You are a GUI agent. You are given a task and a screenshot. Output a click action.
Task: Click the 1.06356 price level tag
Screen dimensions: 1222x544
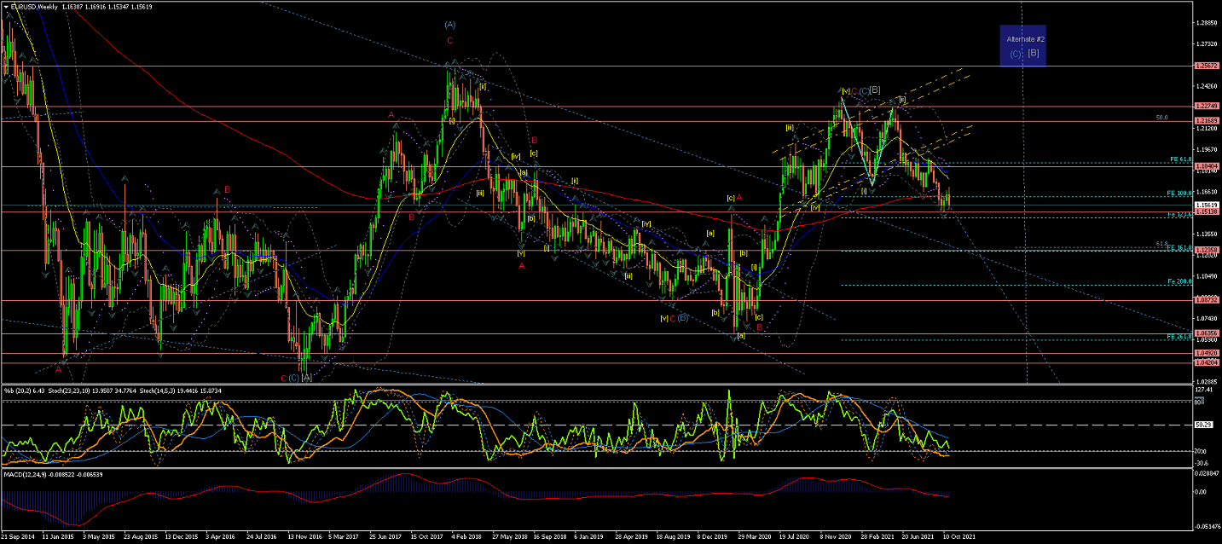click(x=1206, y=333)
